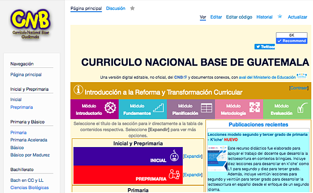Open the Módulo Planificación tile

coord(191,109)
